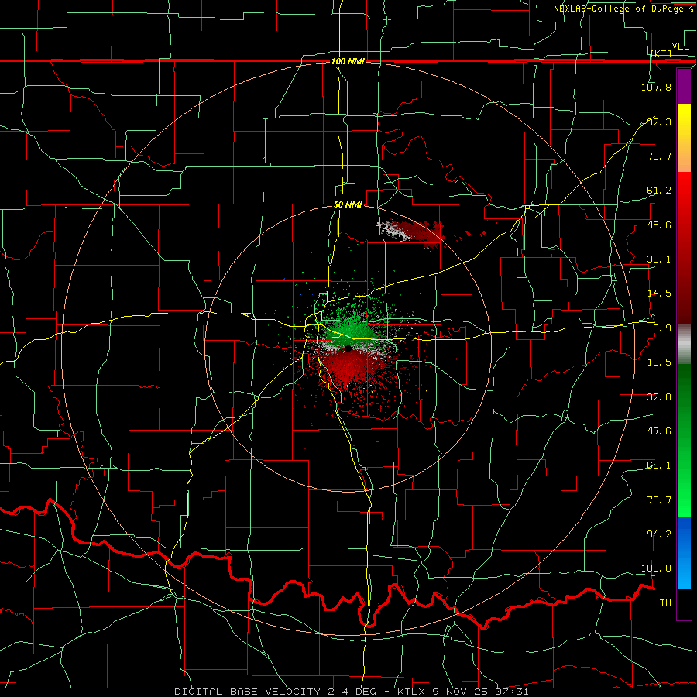Image resolution: width=697 pixels, height=697 pixels.
Task: Click the 14.5 legend value
Action: (659, 294)
